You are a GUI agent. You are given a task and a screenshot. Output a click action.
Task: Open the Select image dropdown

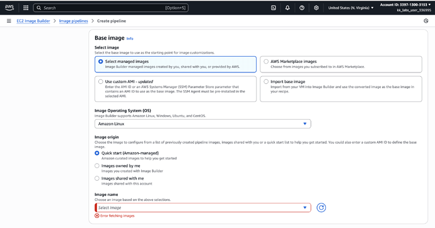pyautogui.click(x=202, y=207)
